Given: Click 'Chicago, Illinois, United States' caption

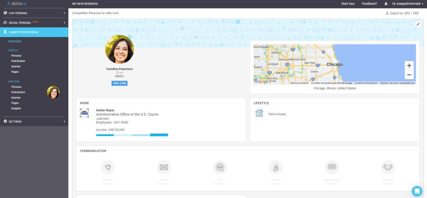Looking at the screenshot, I should tap(335, 88).
